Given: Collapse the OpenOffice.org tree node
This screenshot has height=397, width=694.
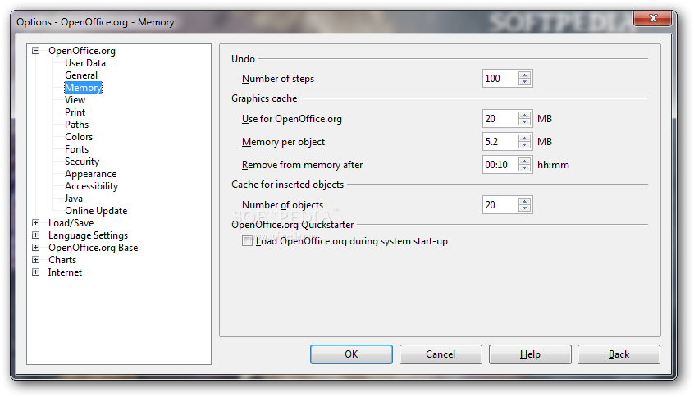Looking at the screenshot, I should pyautogui.click(x=36, y=51).
